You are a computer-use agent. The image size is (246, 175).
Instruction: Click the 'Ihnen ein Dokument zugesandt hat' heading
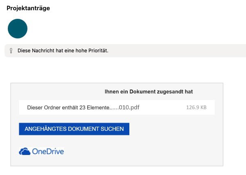[149, 92]
